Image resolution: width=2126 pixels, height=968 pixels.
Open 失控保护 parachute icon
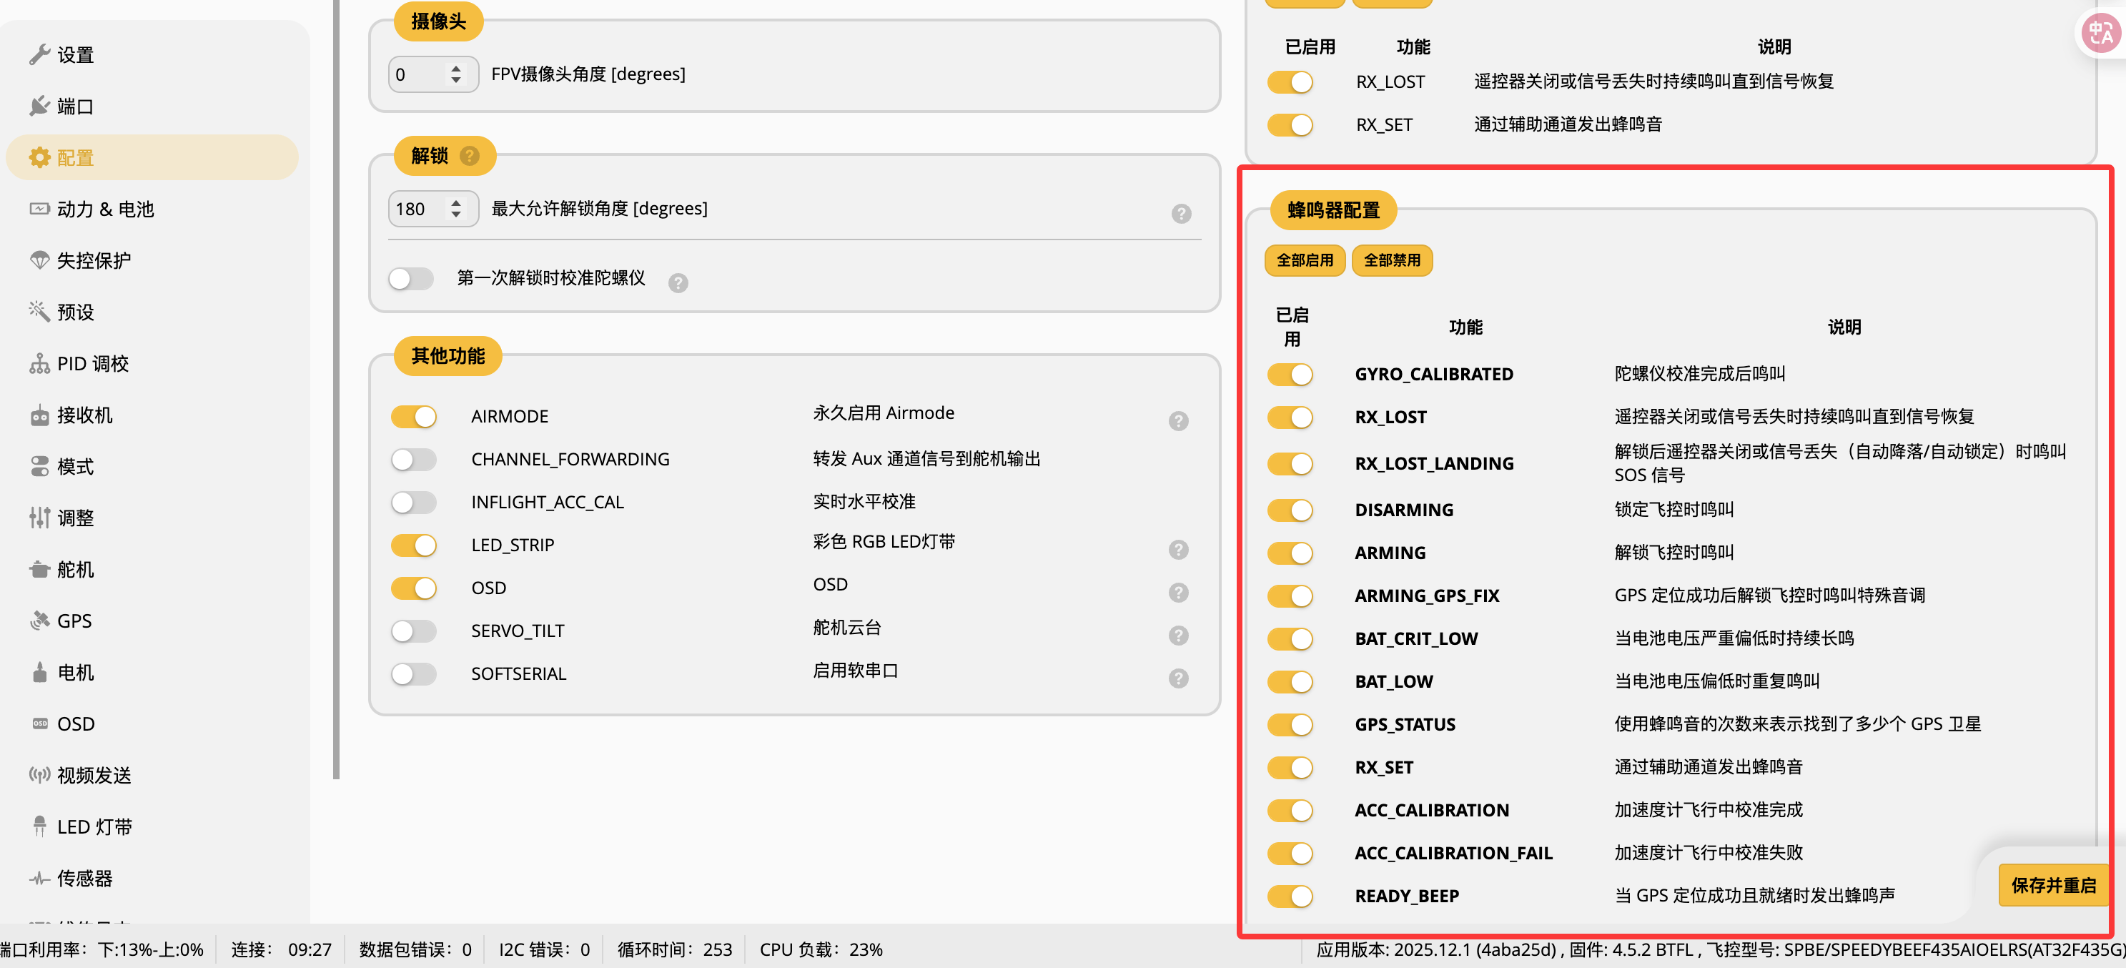(39, 260)
